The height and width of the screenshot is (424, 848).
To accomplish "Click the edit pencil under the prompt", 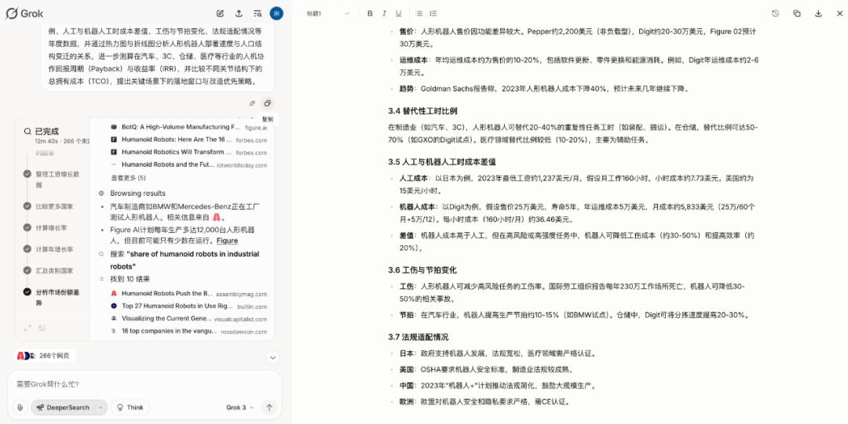I will click(252, 103).
